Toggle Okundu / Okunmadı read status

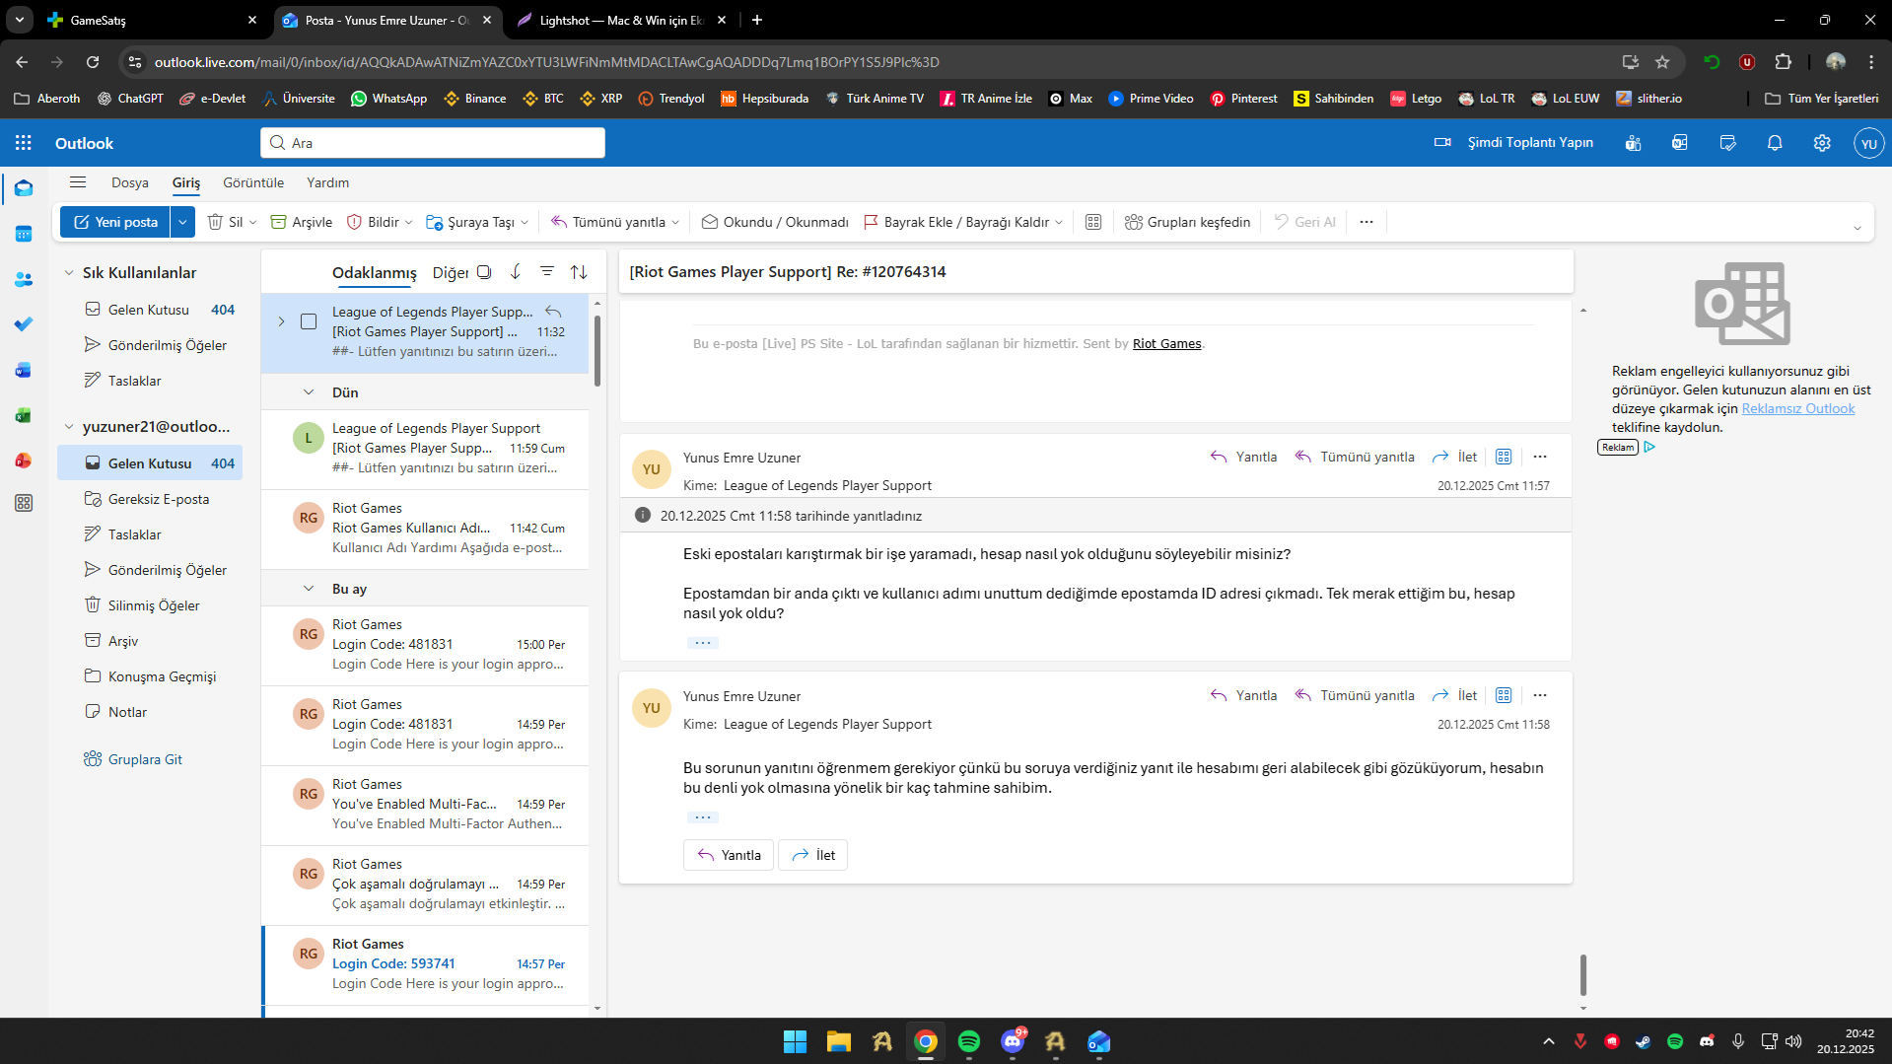[x=775, y=222]
